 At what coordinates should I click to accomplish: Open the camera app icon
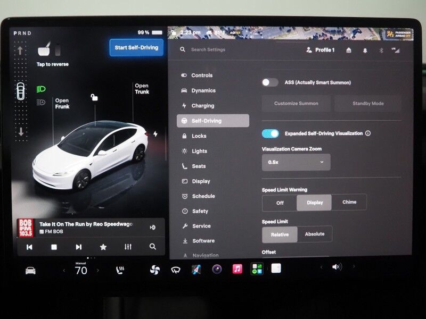tap(217, 270)
